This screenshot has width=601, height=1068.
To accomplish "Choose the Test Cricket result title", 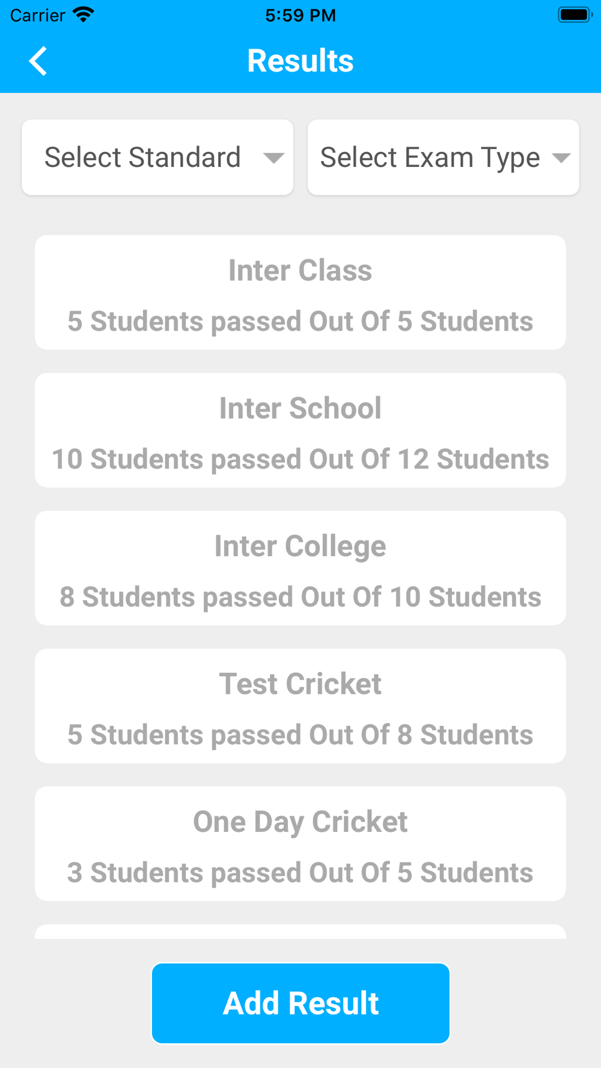I will (300, 684).
